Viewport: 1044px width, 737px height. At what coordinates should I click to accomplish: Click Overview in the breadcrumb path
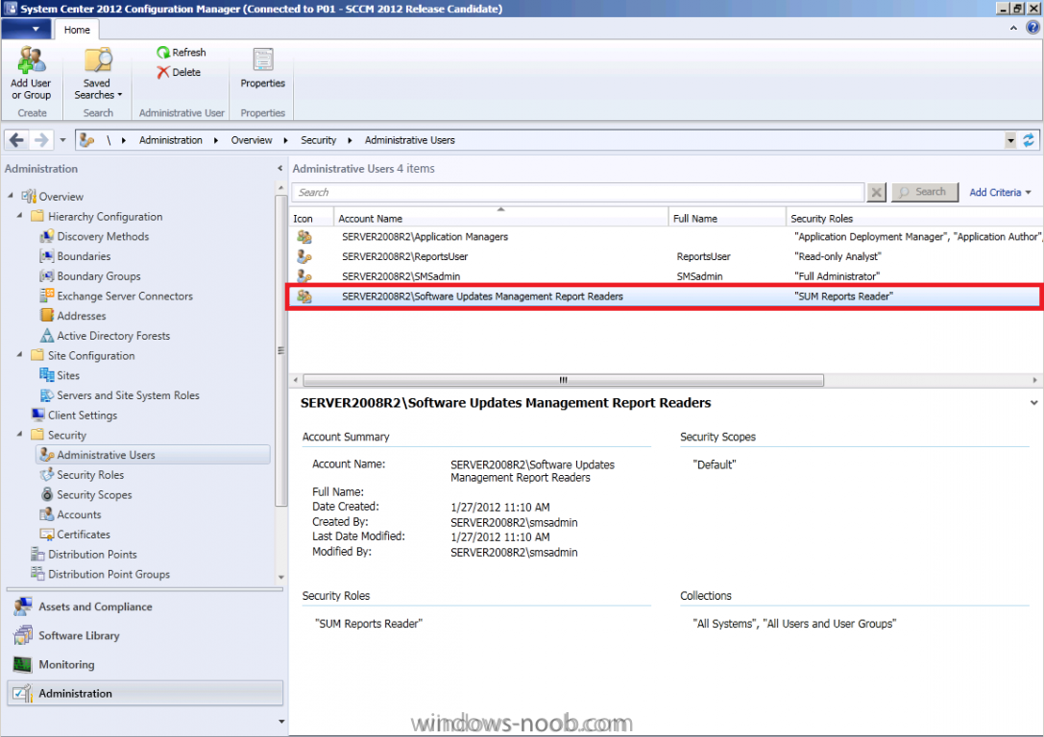point(251,140)
